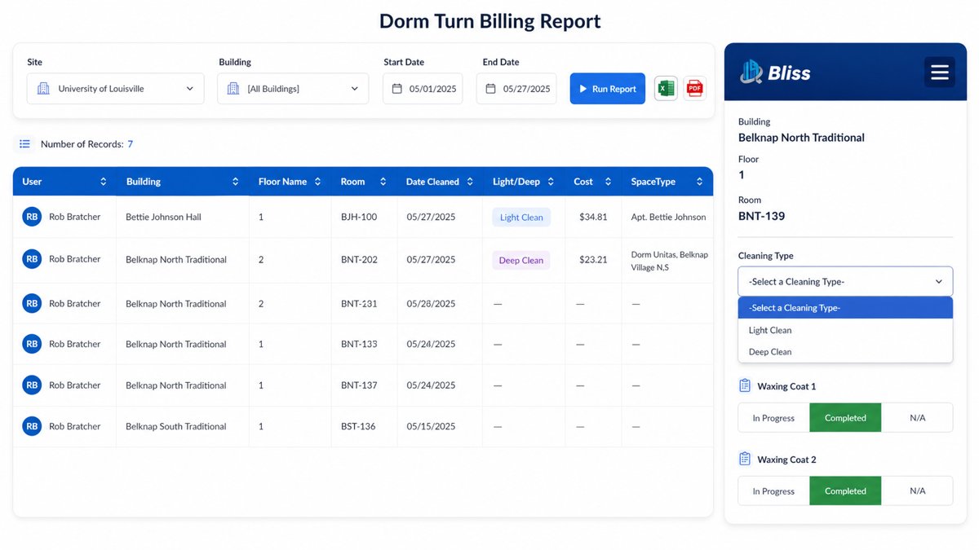
Task: Click Belknap North Traditional in side panel
Action: click(x=801, y=138)
